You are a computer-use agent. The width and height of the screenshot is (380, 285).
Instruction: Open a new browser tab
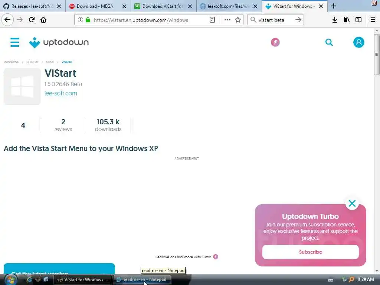click(334, 6)
